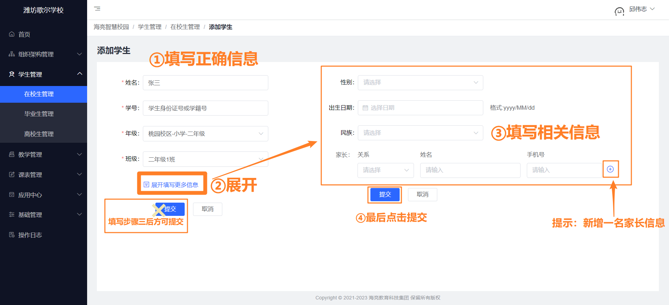Collapse the 学生管理 chevron
This screenshot has width=669, height=305.
tap(79, 74)
